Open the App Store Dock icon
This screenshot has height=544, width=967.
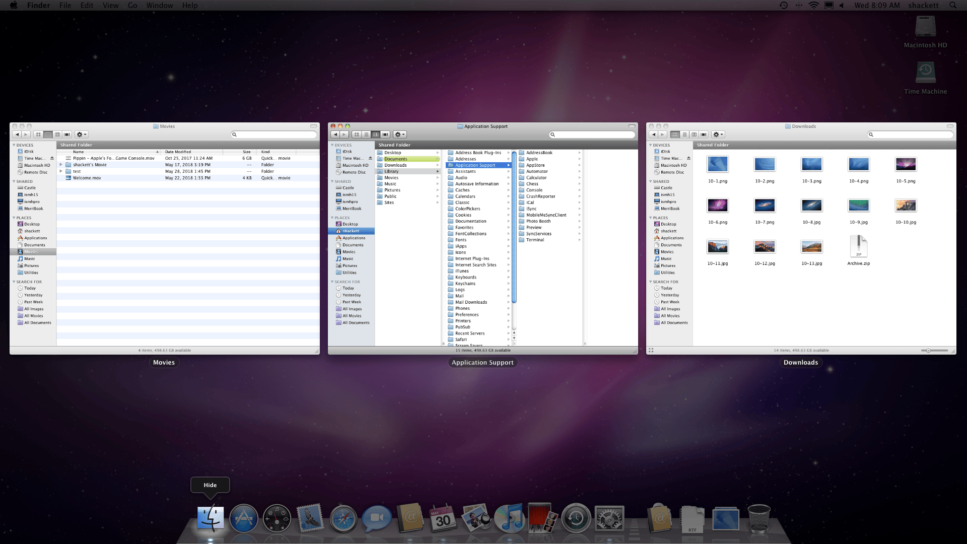tap(244, 518)
